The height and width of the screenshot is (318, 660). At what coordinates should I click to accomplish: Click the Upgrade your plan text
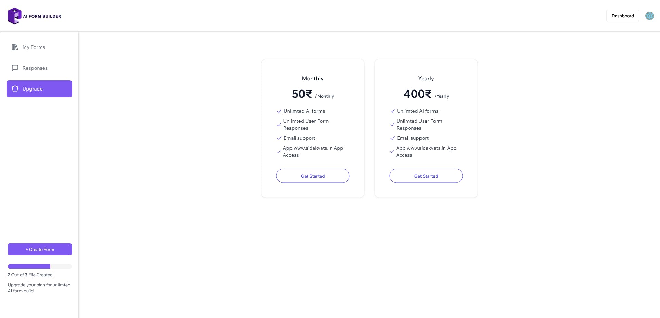pyautogui.click(x=39, y=288)
